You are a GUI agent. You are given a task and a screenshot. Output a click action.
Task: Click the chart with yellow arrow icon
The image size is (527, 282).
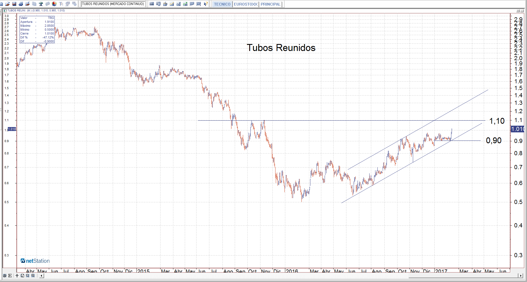coord(172,4)
